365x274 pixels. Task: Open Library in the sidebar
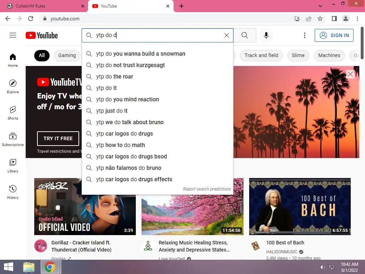[x=13, y=166]
